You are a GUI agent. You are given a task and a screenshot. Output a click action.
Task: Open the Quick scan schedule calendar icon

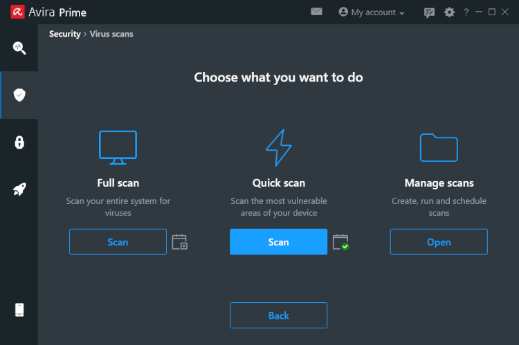click(340, 242)
